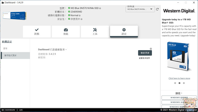Expand the WD Blue SN570 device dropdown
Viewport: 198px width, 112px height.
[x=140, y=9]
